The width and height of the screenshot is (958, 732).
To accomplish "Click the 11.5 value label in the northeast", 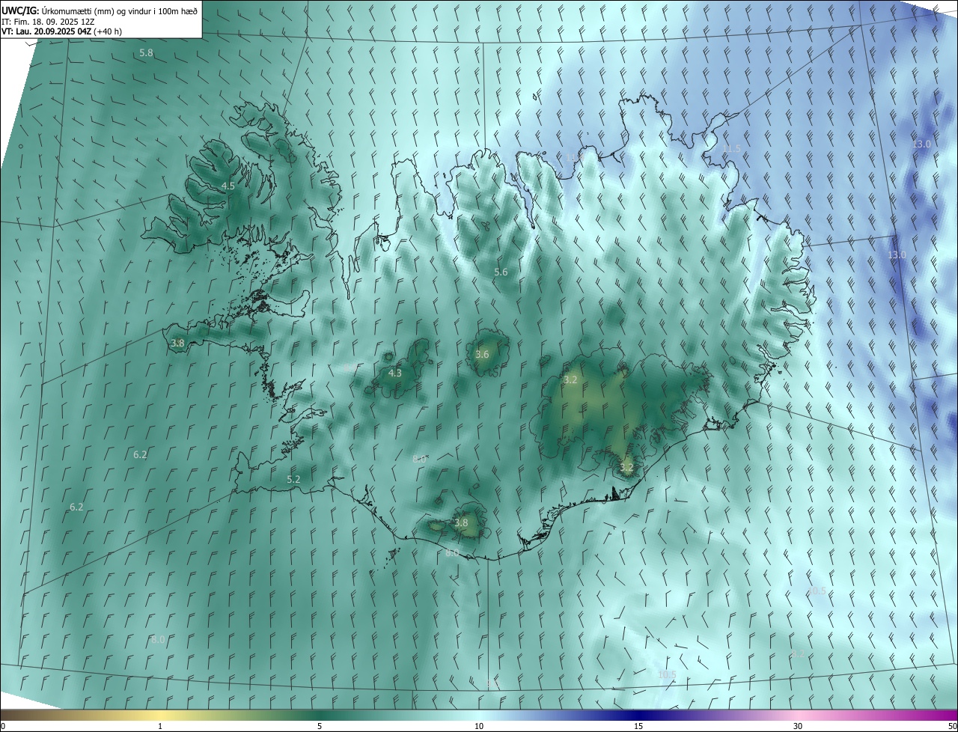I will click(x=731, y=149).
